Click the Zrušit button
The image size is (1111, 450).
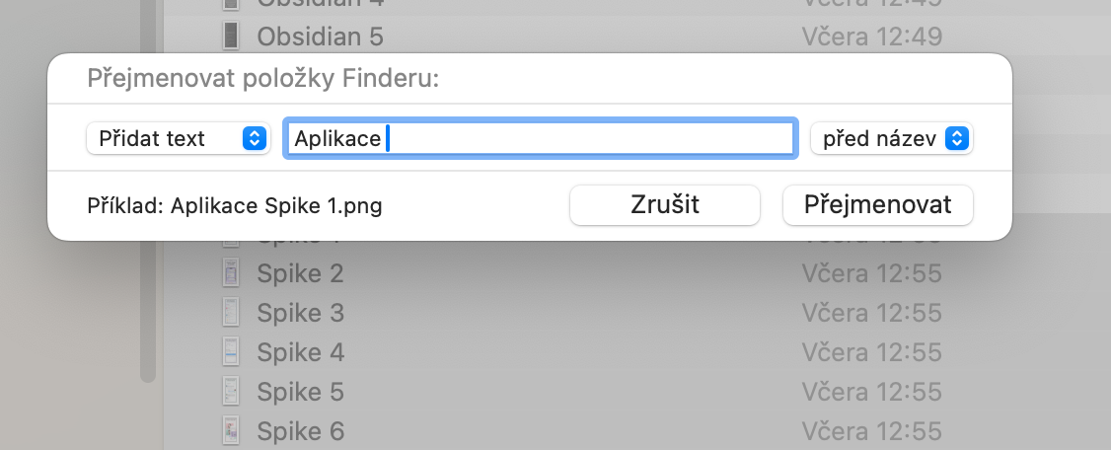click(x=664, y=205)
